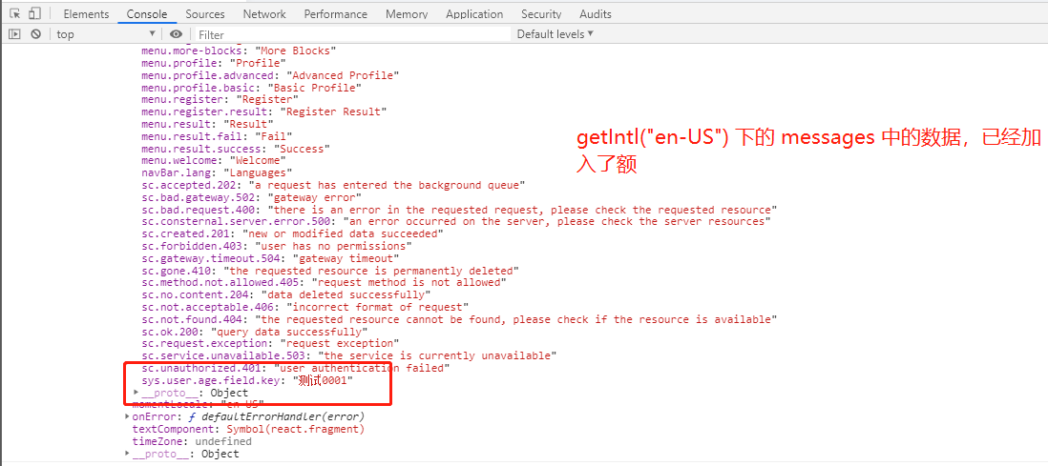Open the Default levels dropdown
The image size is (1048, 466).
(x=555, y=34)
